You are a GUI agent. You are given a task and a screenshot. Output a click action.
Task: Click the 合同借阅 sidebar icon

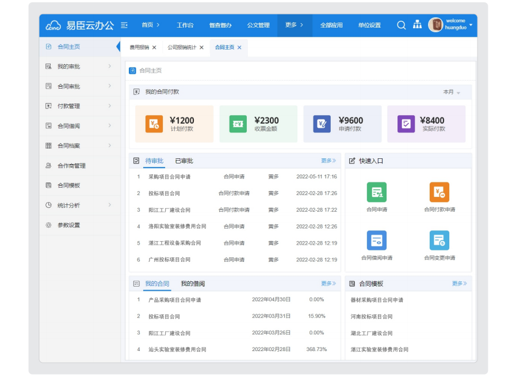click(x=48, y=126)
